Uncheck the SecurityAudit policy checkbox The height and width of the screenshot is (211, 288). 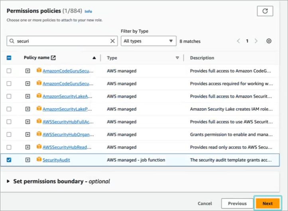pos(9,160)
